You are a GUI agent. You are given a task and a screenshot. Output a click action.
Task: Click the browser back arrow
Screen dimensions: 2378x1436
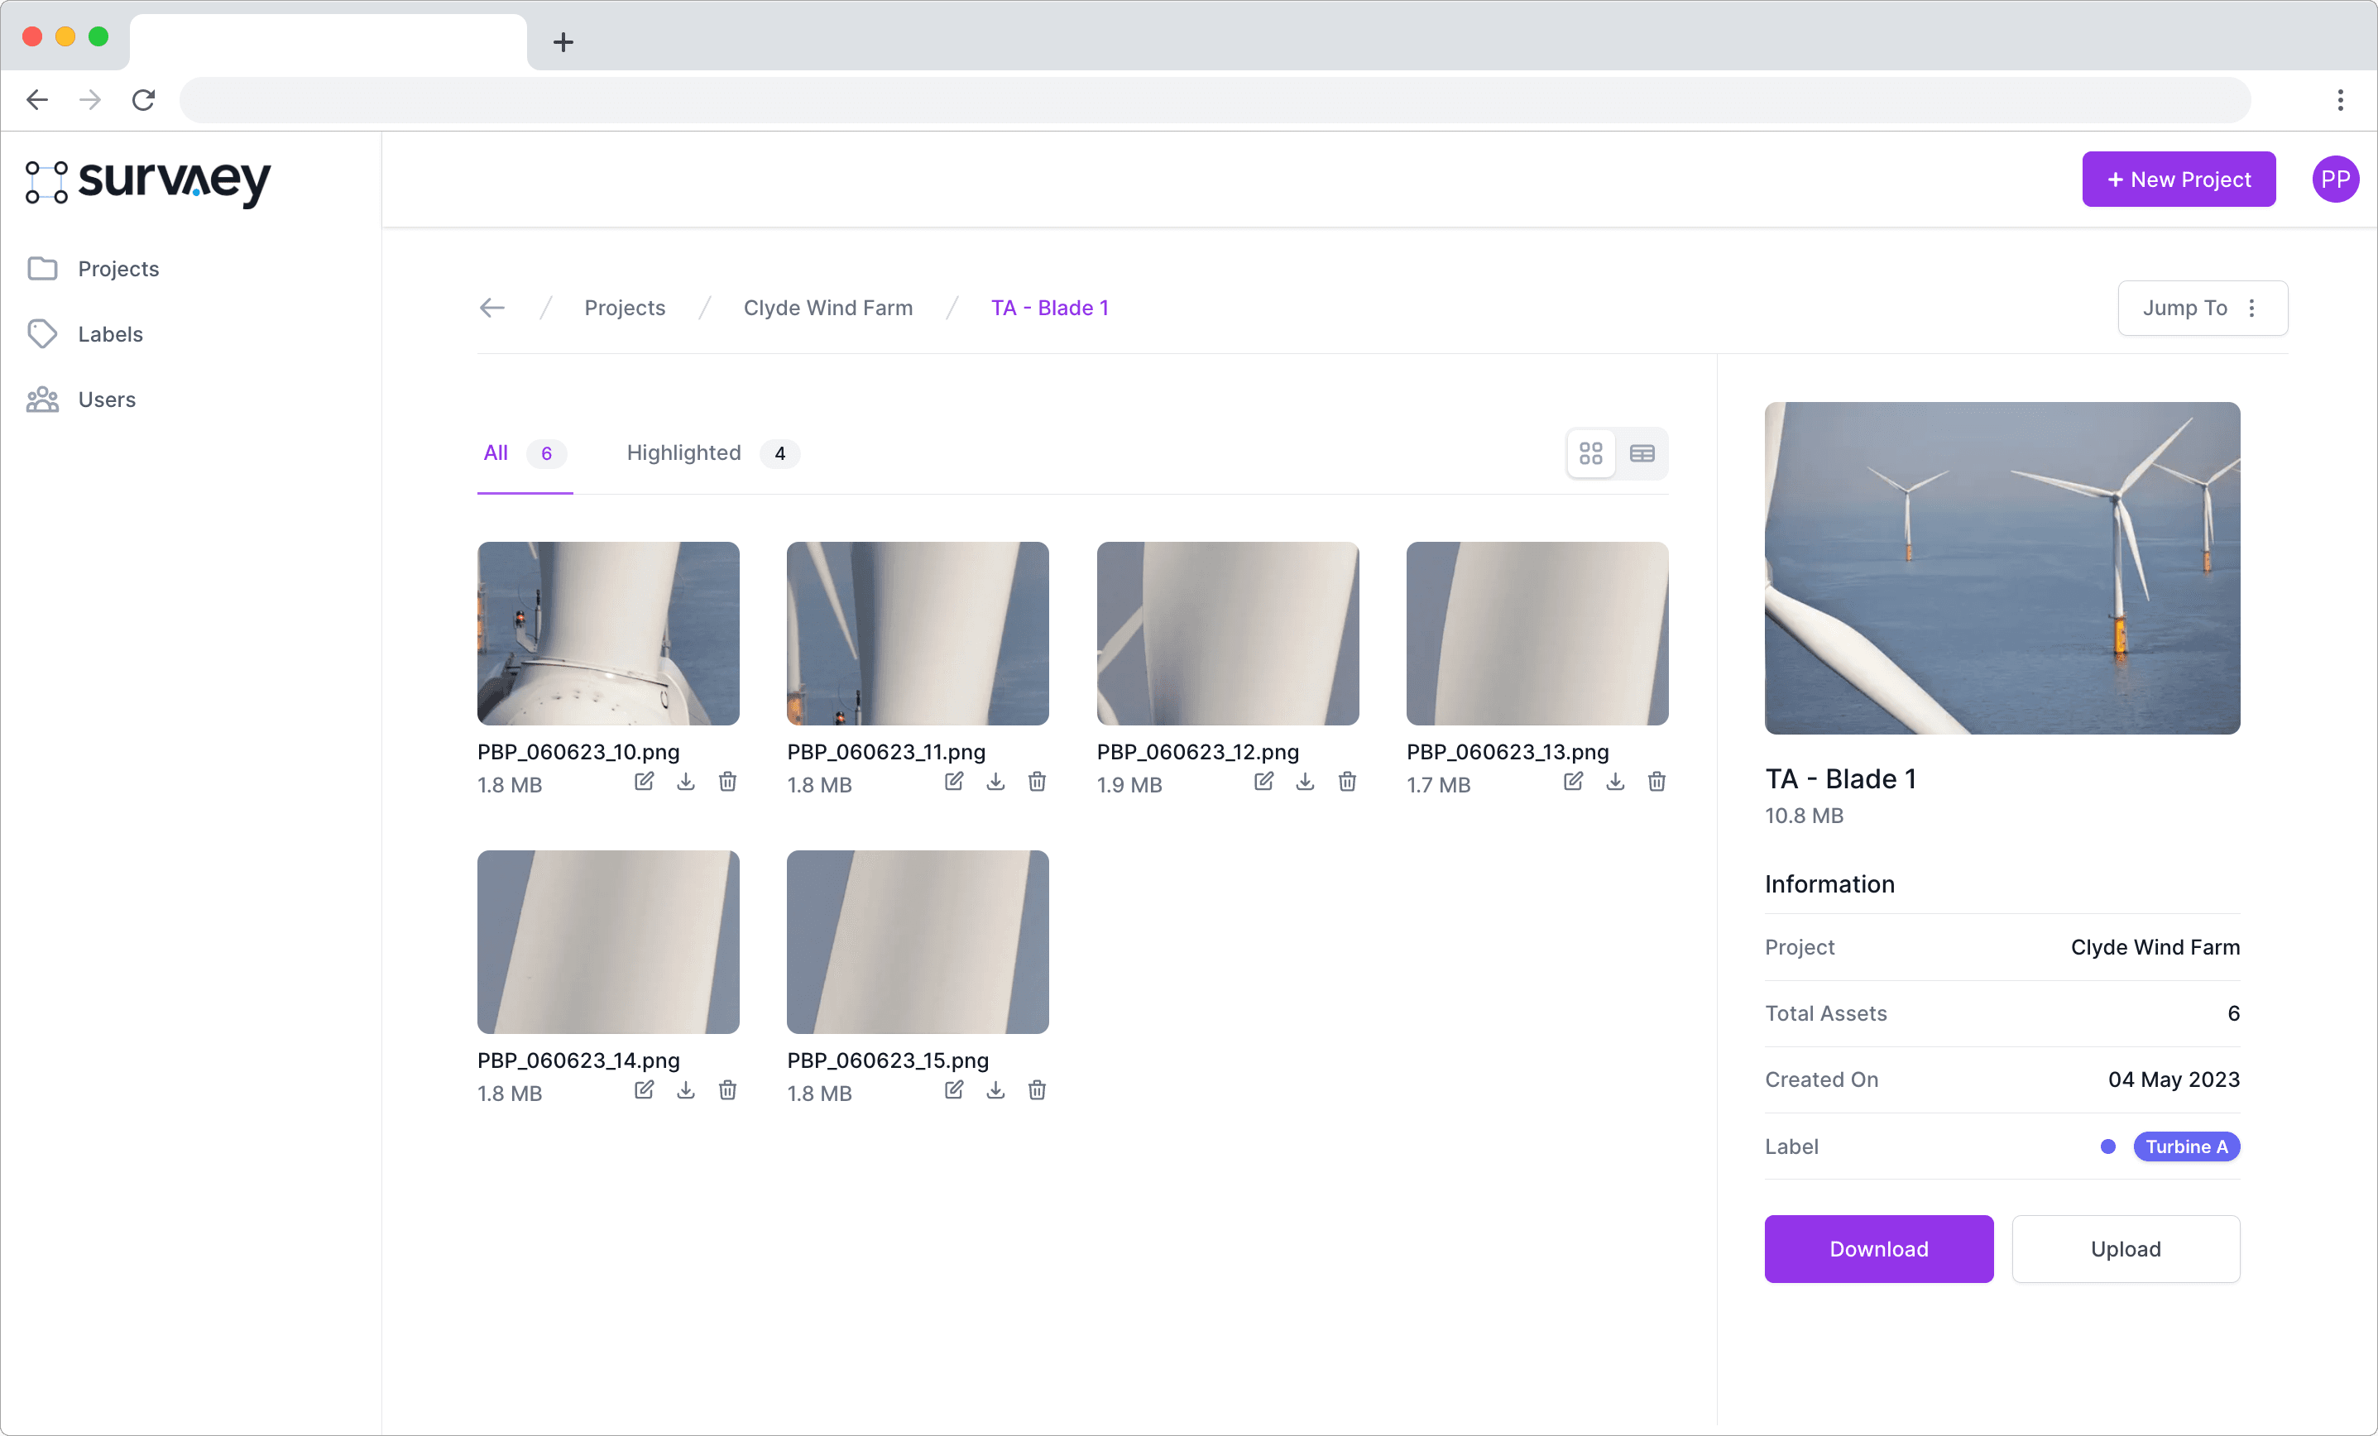tap(37, 99)
